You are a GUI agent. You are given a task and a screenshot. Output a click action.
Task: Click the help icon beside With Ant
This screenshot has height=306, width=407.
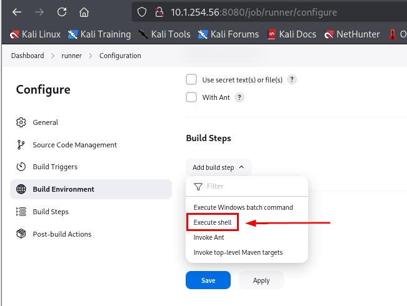[x=239, y=97]
